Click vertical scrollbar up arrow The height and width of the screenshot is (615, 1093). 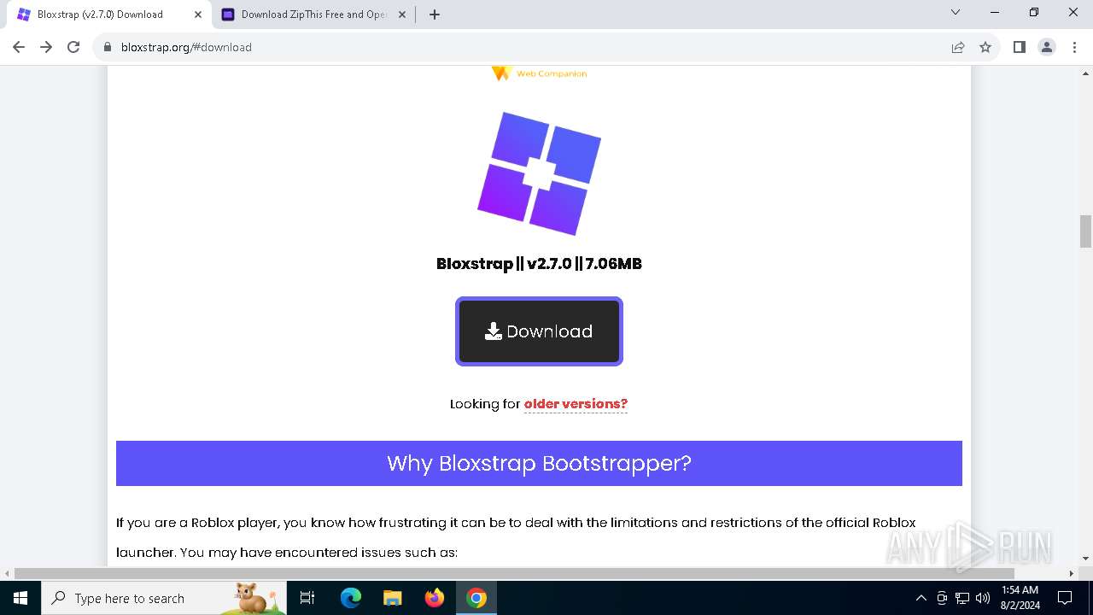[1085, 73]
